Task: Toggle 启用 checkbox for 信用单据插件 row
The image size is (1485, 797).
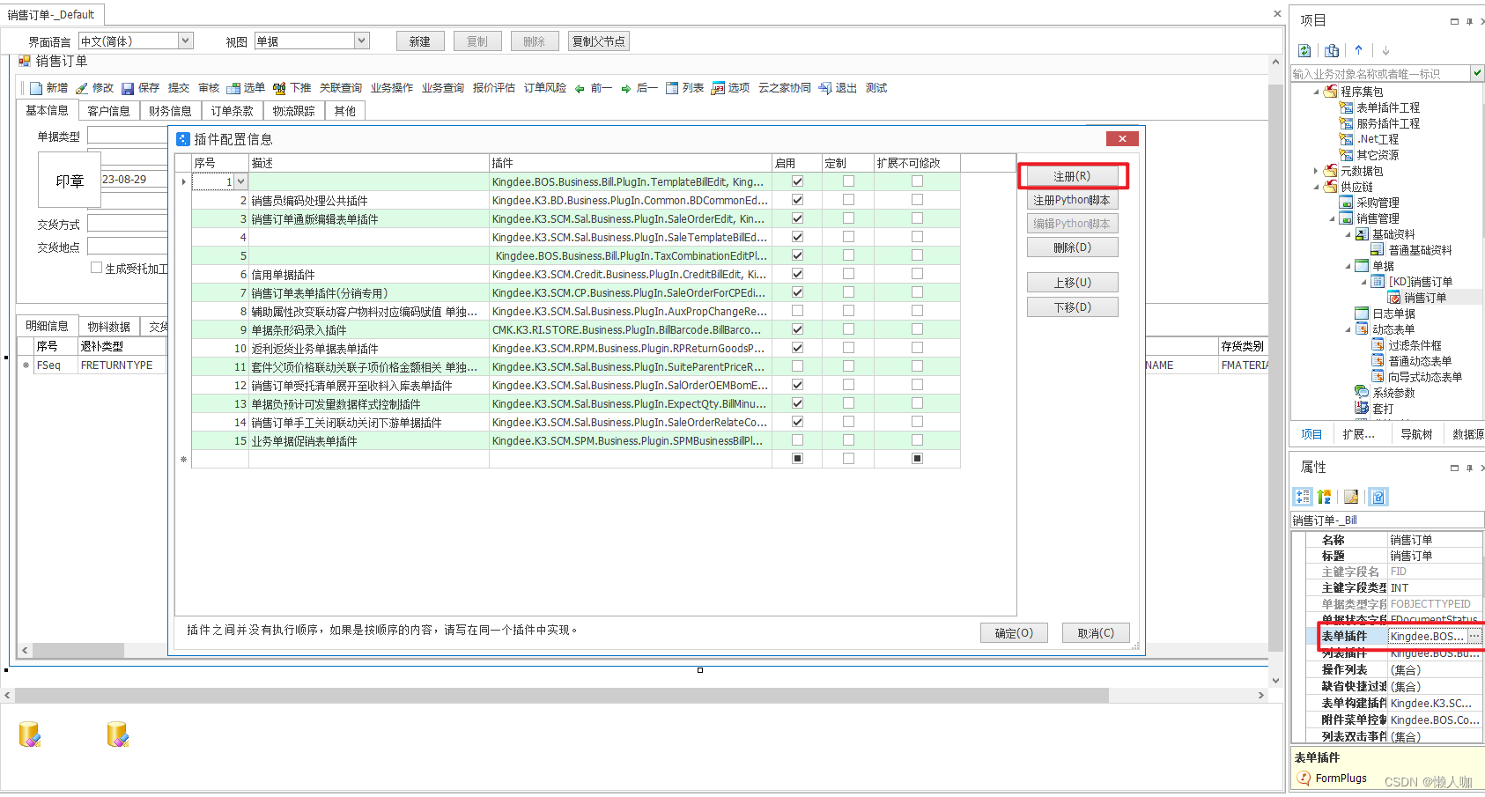Action: click(797, 274)
